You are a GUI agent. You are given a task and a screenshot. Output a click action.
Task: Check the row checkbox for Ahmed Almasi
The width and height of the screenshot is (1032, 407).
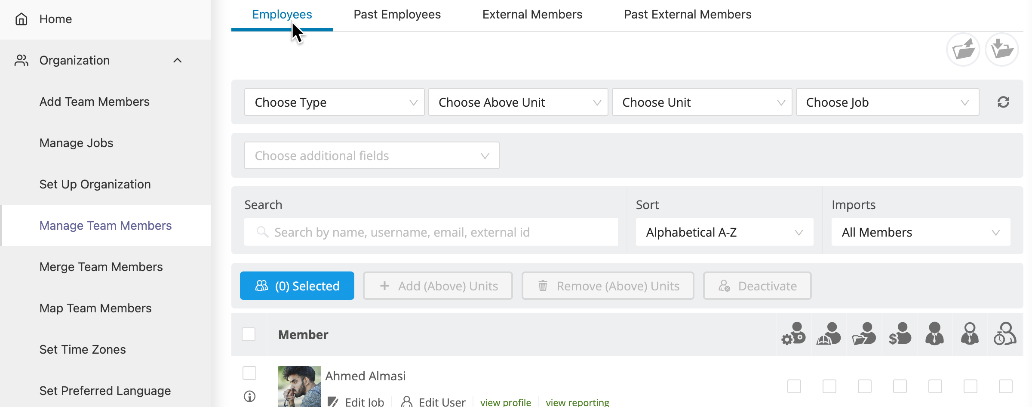click(x=249, y=373)
